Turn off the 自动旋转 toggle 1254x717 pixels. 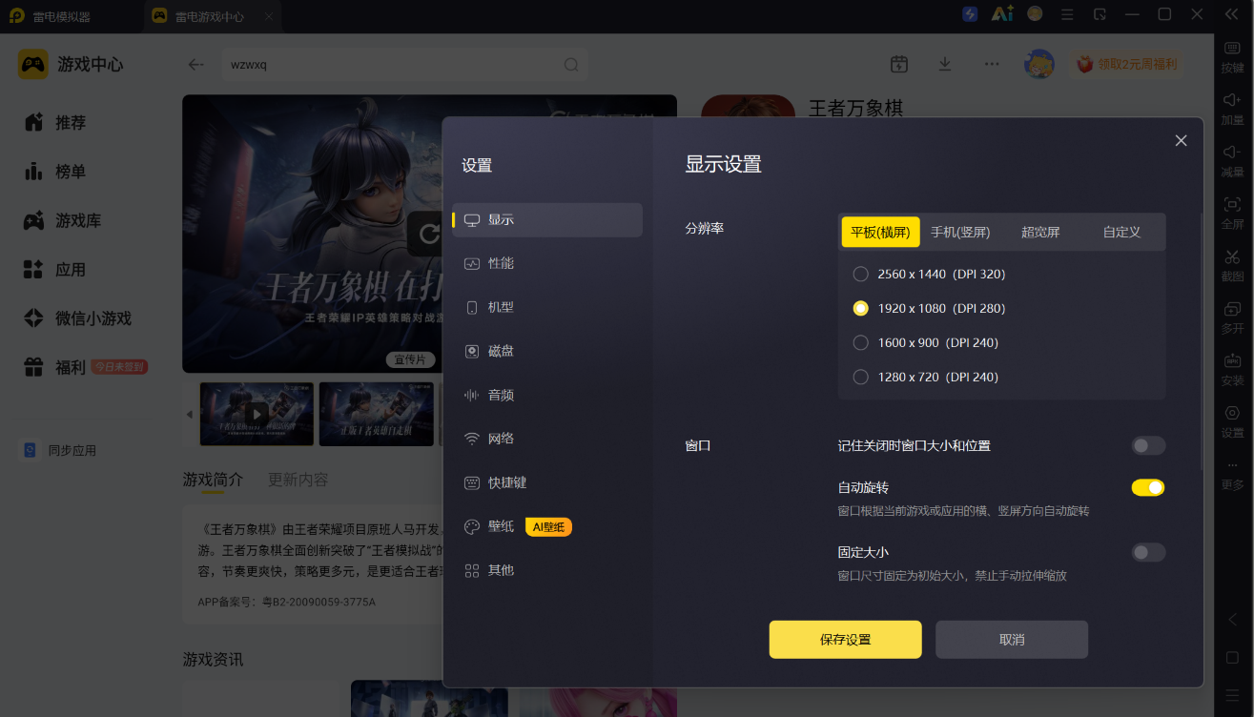(x=1148, y=487)
